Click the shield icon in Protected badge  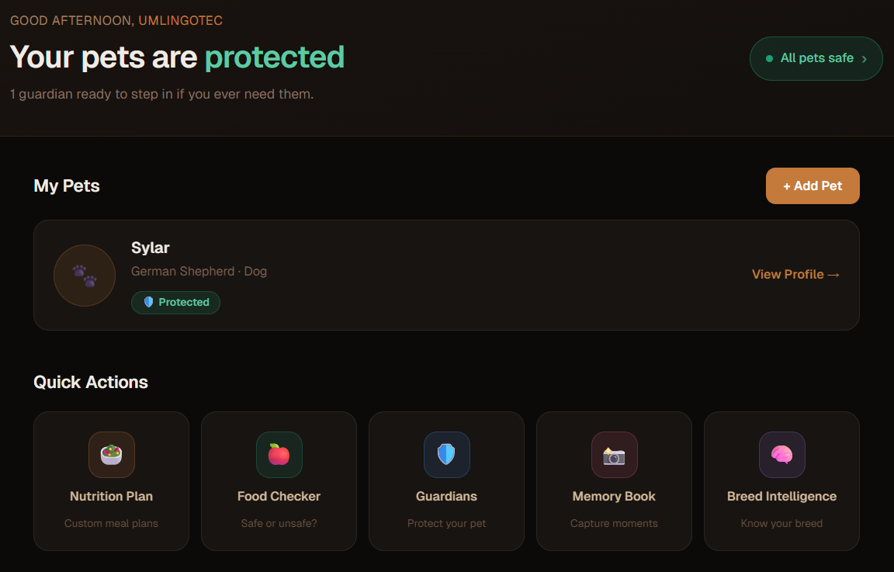point(148,302)
